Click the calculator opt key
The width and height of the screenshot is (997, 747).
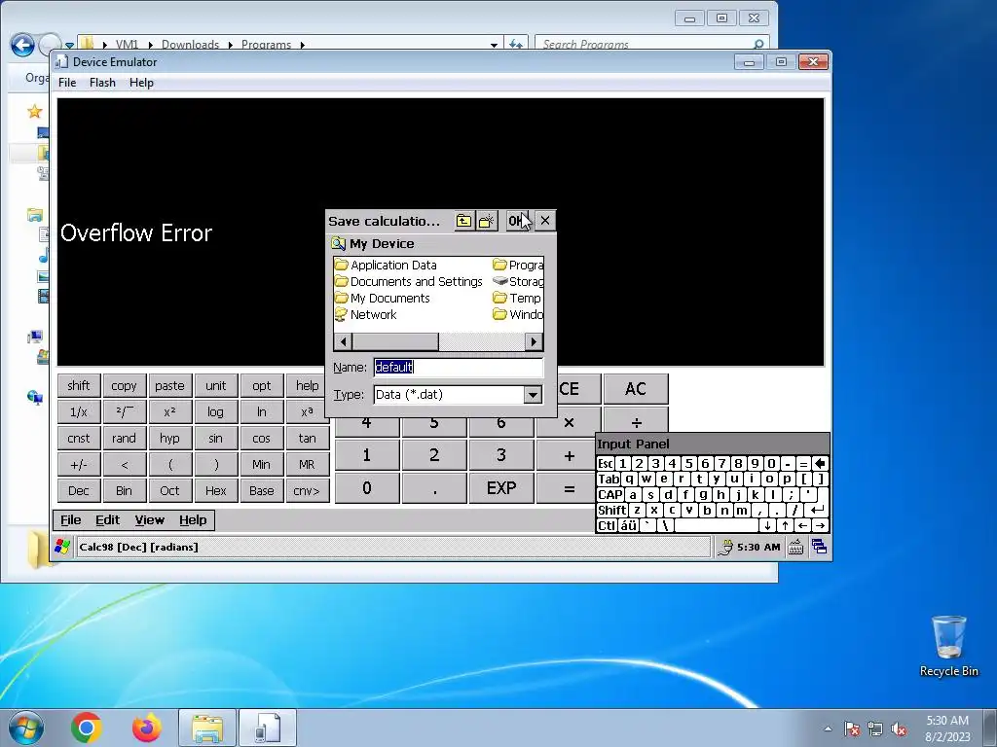[x=261, y=385]
